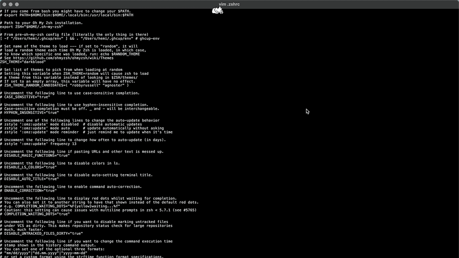
Task: Click the ZSH_THEME_RANDOM_CANDIDATES line
Action: coord(64,85)
